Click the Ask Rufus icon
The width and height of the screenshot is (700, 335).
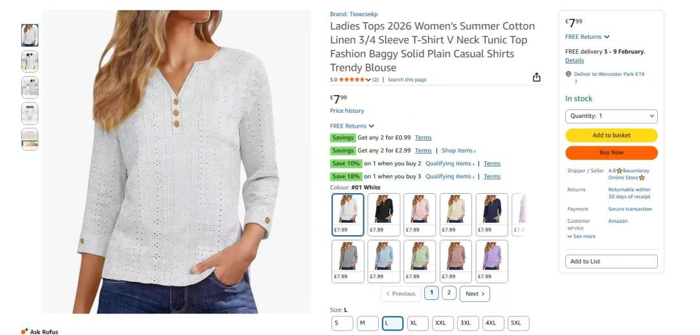pyautogui.click(x=25, y=331)
